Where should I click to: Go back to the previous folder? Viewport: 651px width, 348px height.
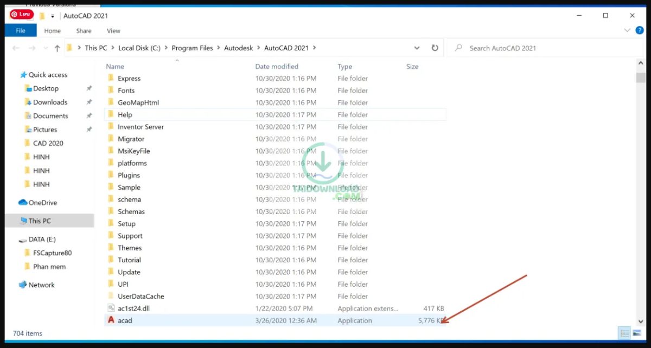click(x=16, y=48)
